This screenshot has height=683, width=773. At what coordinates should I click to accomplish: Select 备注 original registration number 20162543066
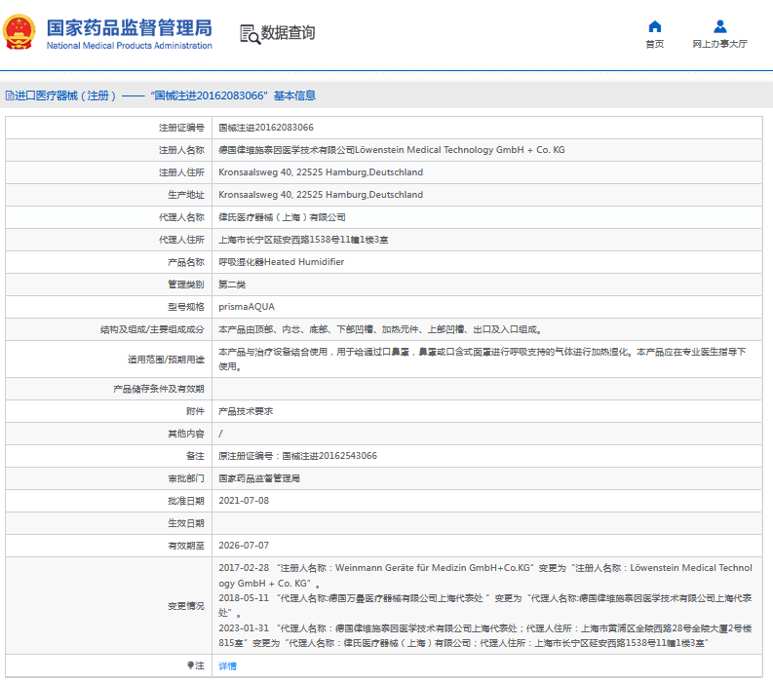(297, 456)
